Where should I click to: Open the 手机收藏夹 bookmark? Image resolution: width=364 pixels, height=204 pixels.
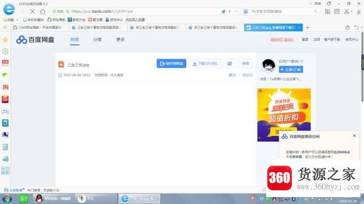pos(33,20)
